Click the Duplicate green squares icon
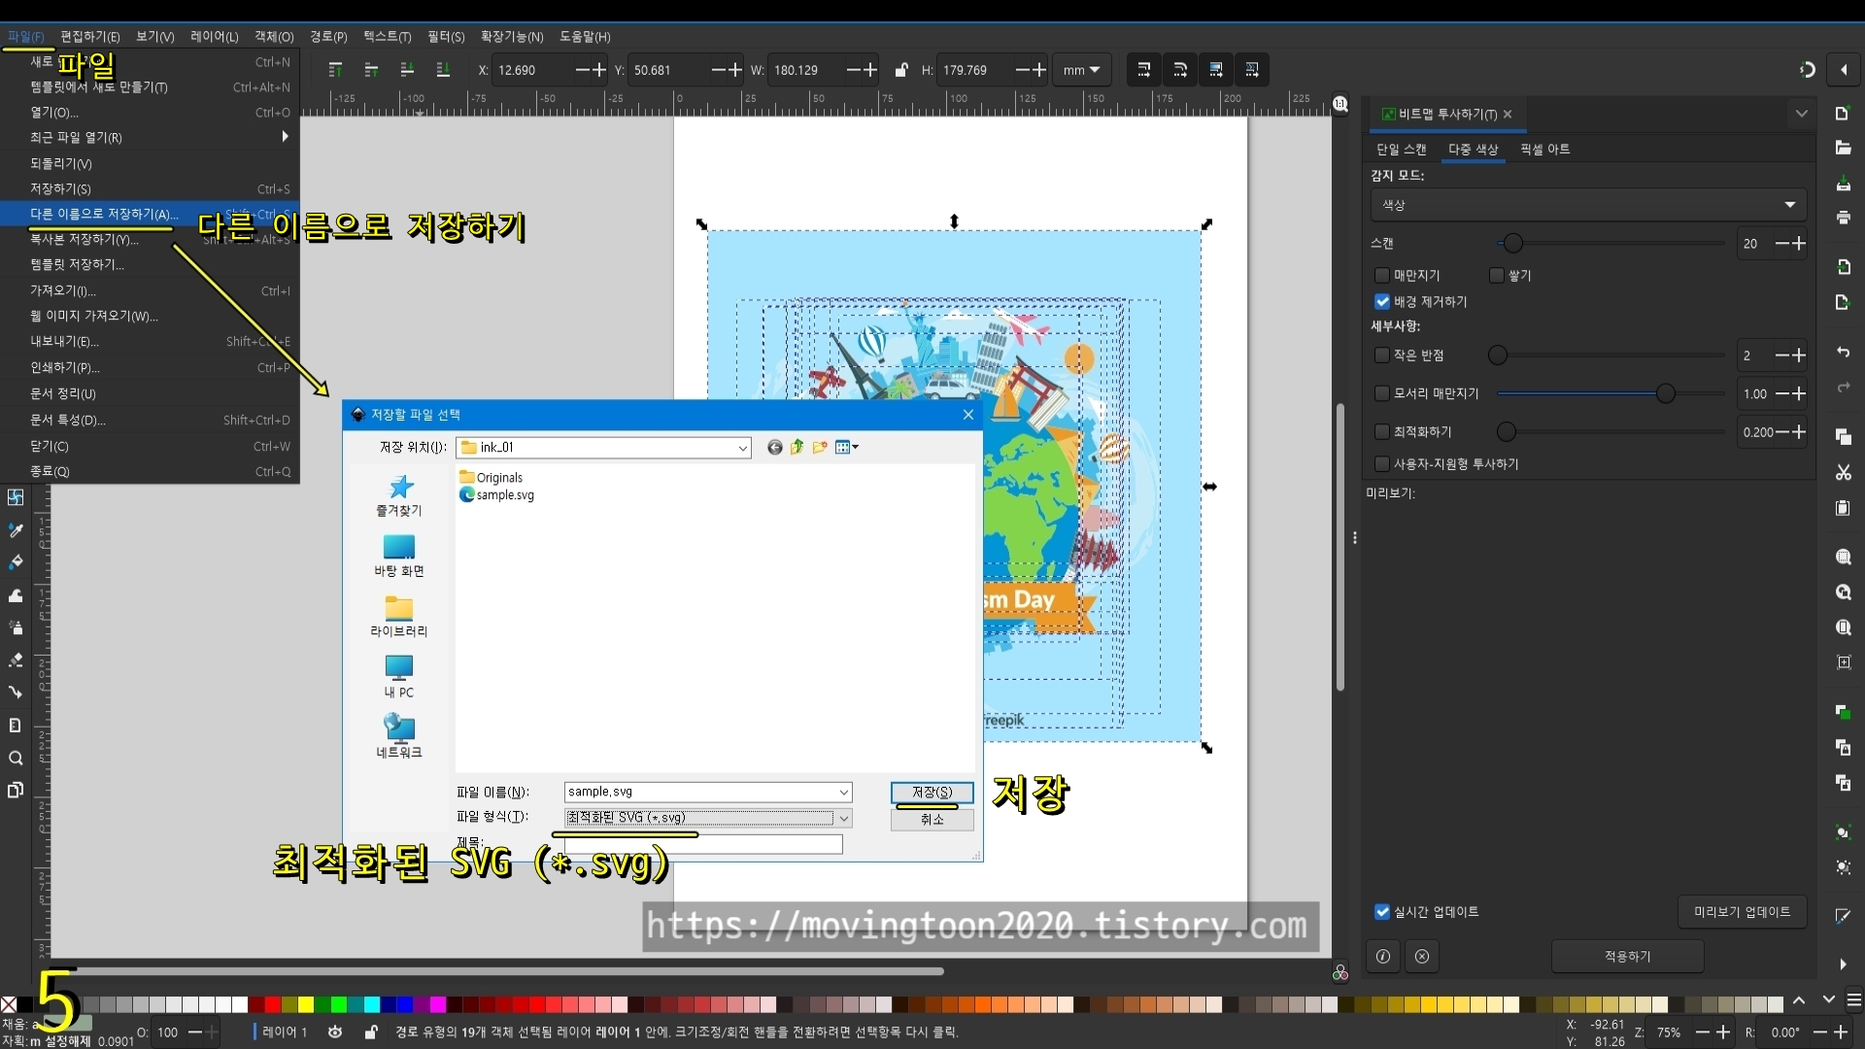Image resolution: width=1865 pixels, height=1049 pixels. click(x=1843, y=712)
